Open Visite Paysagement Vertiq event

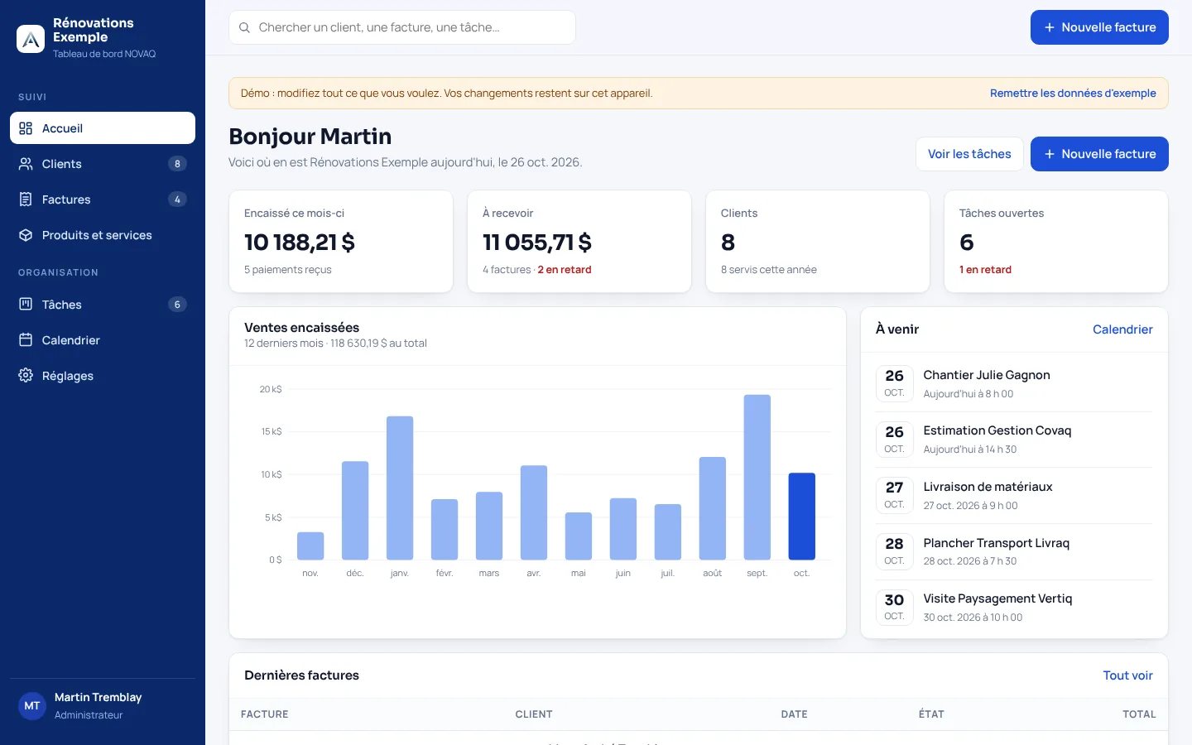[1014, 608]
